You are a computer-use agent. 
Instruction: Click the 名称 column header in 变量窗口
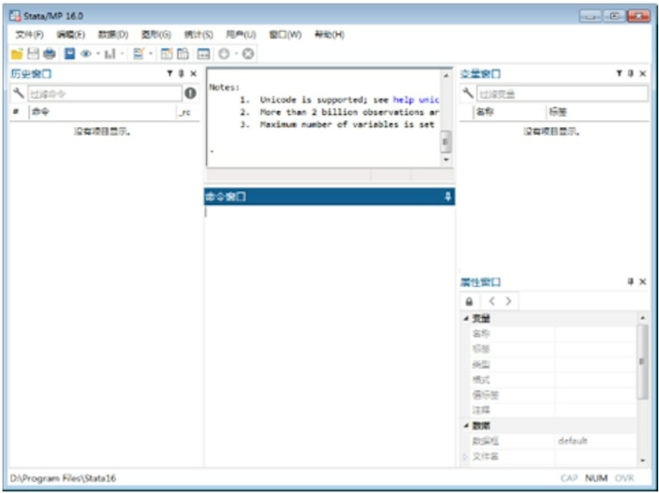pos(509,112)
